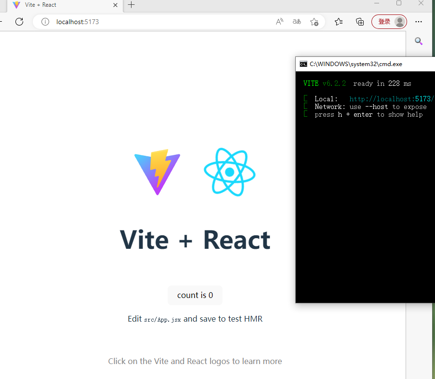Click the cmd.exe window title bar
Viewport: 435px width, 379px height.
click(365, 64)
